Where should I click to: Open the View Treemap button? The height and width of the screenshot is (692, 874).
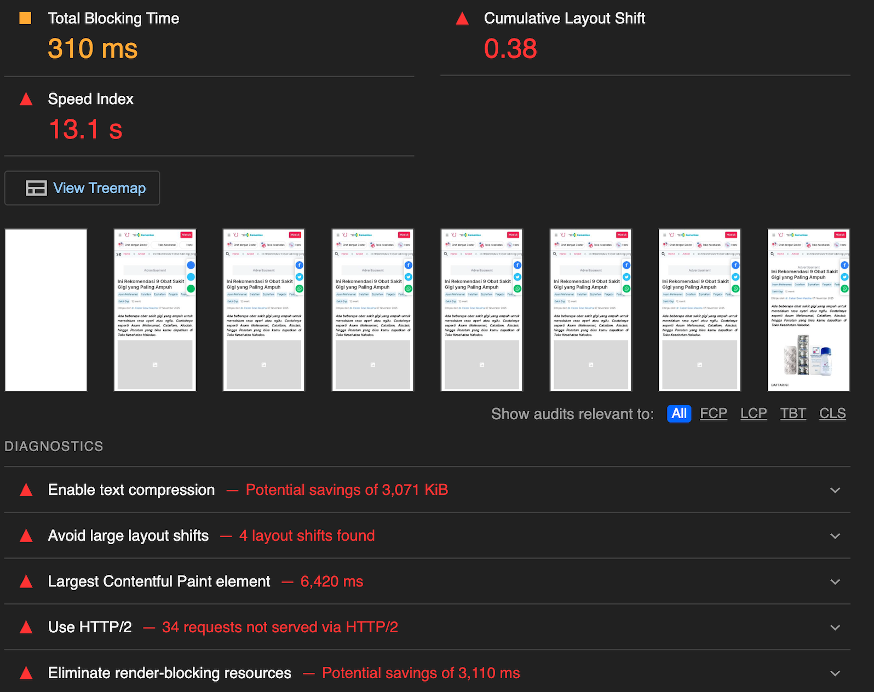82,188
